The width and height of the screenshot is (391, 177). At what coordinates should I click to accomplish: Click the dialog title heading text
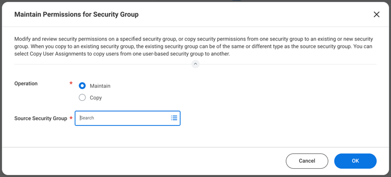pyautogui.click(x=76, y=15)
